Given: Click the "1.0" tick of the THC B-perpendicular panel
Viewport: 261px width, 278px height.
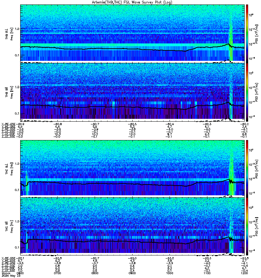Looking at the screenshot, I should point(17,164).
